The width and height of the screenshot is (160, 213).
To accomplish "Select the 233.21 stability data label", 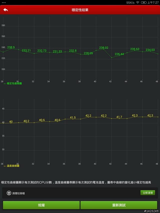I will click(26, 50).
